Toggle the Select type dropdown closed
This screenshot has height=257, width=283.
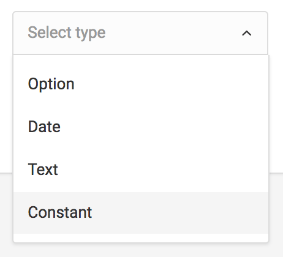pyautogui.click(x=246, y=33)
